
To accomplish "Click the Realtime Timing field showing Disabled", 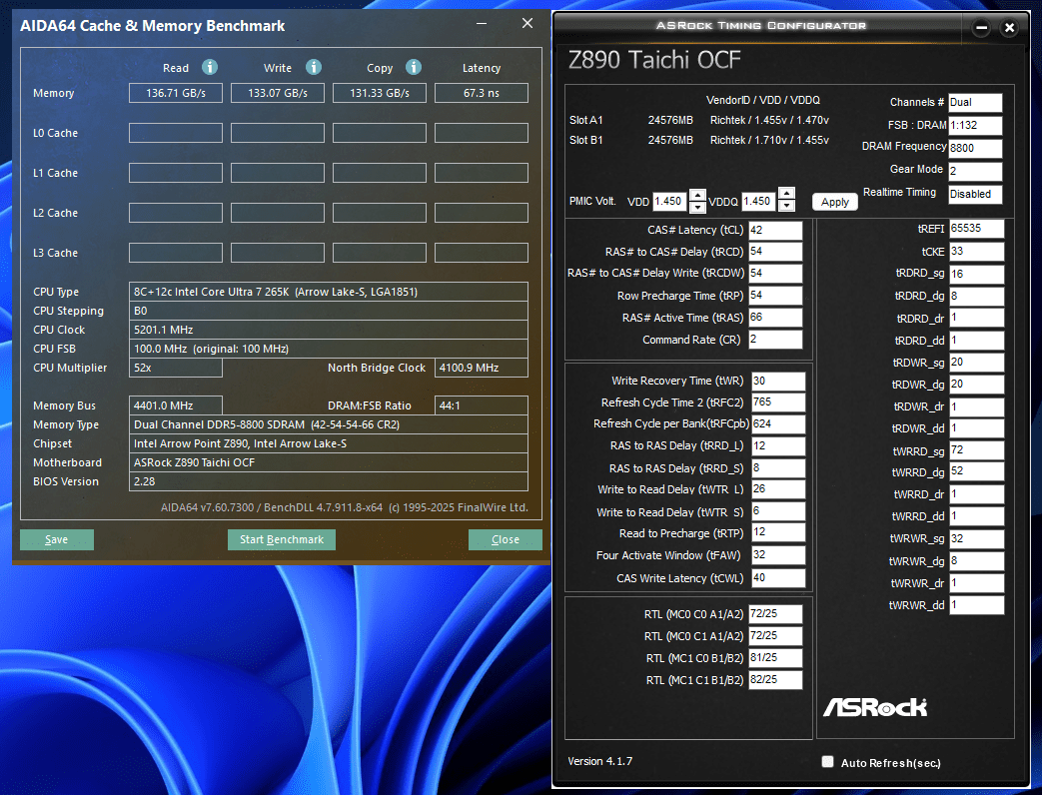I will [975, 194].
